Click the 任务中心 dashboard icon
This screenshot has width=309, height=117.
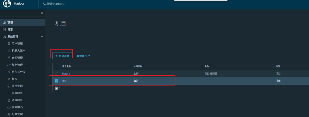click(x=9, y=107)
